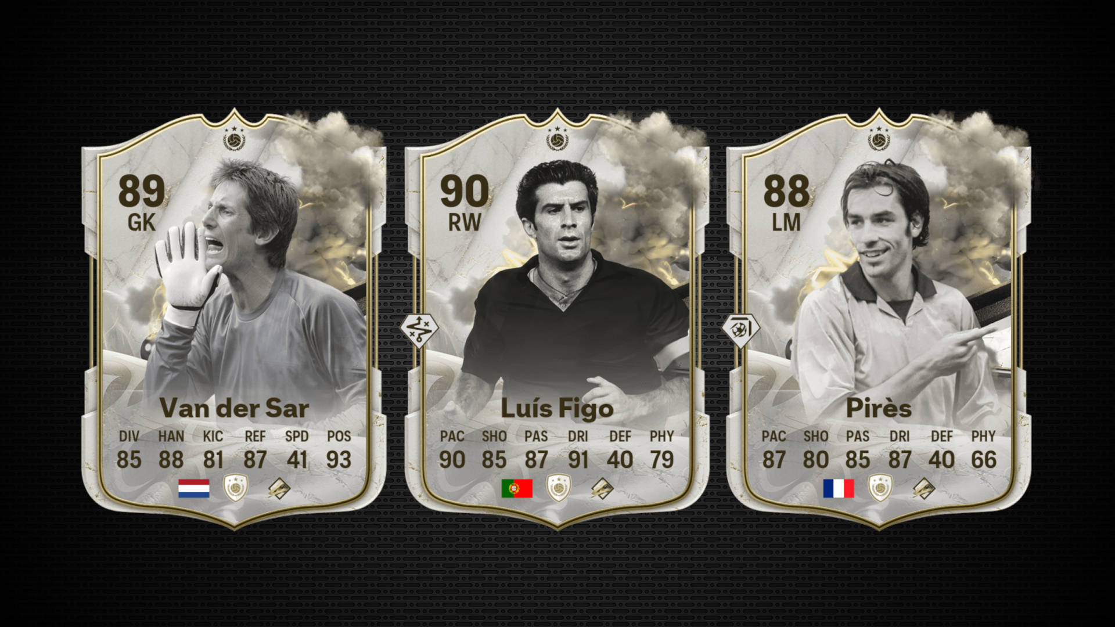Click the gold lightning emblem on Figo card
The height and width of the screenshot is (627, 1115).
pos(602,488)
